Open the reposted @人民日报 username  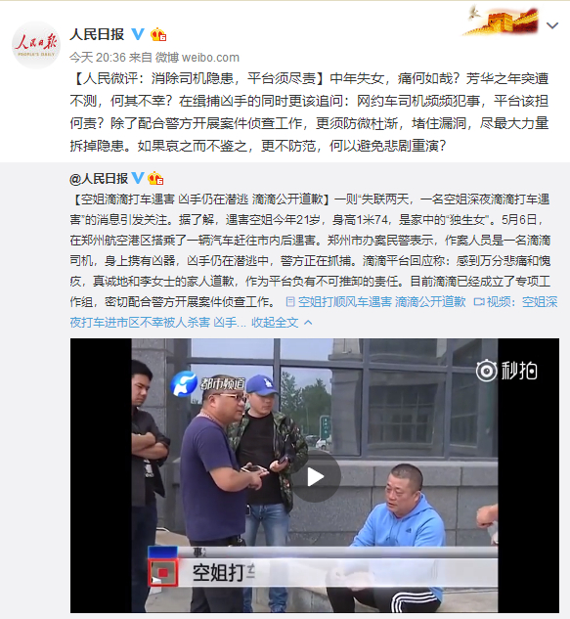click(99, 179)
